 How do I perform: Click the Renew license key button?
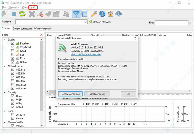tap(70, 94)
